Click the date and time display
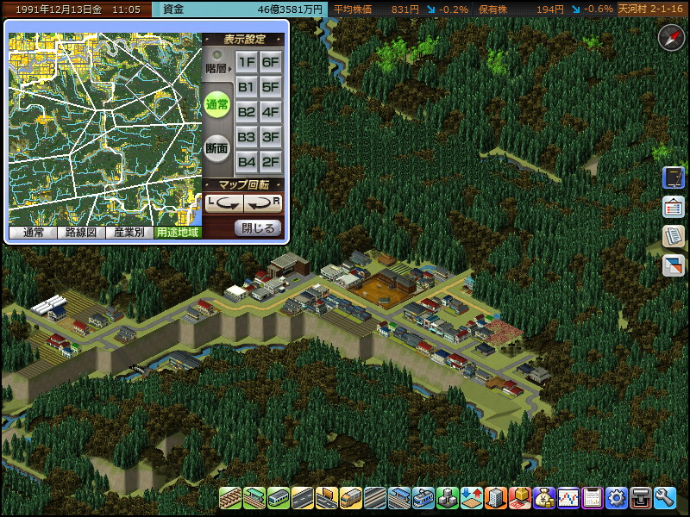The image size is (690, 517). (78, 9)
